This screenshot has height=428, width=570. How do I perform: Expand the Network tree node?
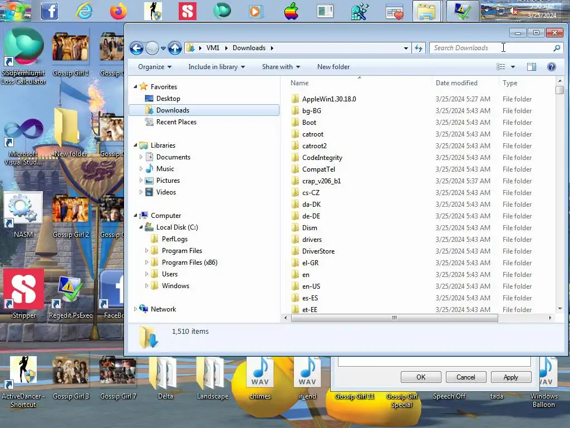[136, 309]
